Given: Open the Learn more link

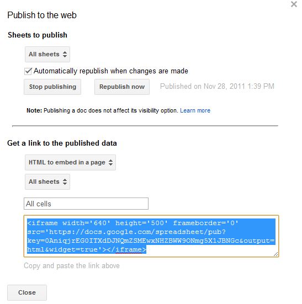Looking at the screenshot, I should (195, 110).
